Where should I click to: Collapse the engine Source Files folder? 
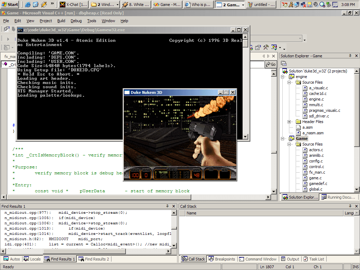coord(289,82)
